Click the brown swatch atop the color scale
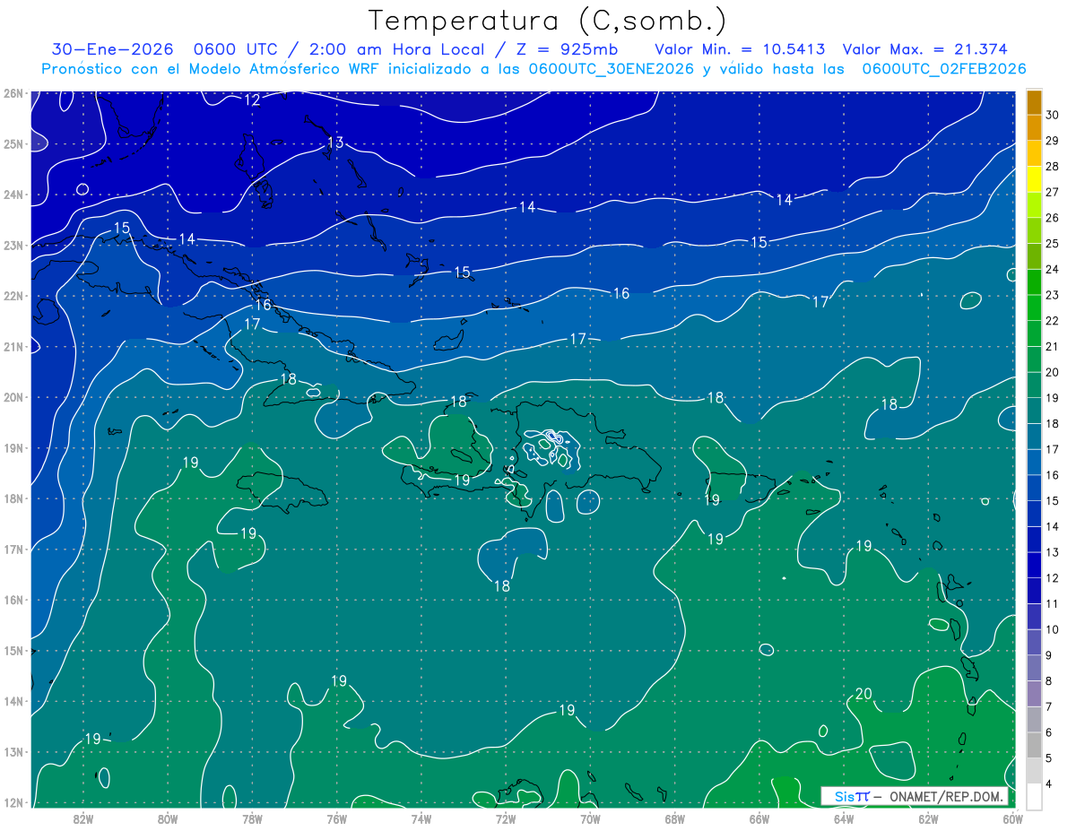Image resolution: width=1076 pixels, height=831 pixels. (x=1034, y=102)
